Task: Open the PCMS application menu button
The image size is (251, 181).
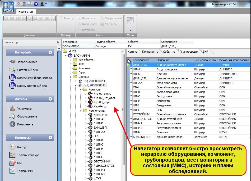Action: [8, 7]
